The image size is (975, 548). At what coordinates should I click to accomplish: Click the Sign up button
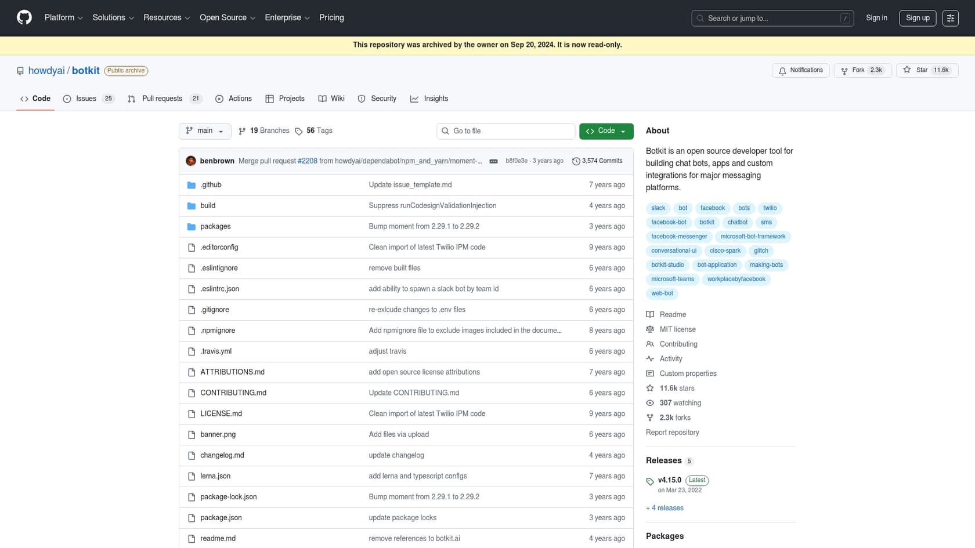918,18
